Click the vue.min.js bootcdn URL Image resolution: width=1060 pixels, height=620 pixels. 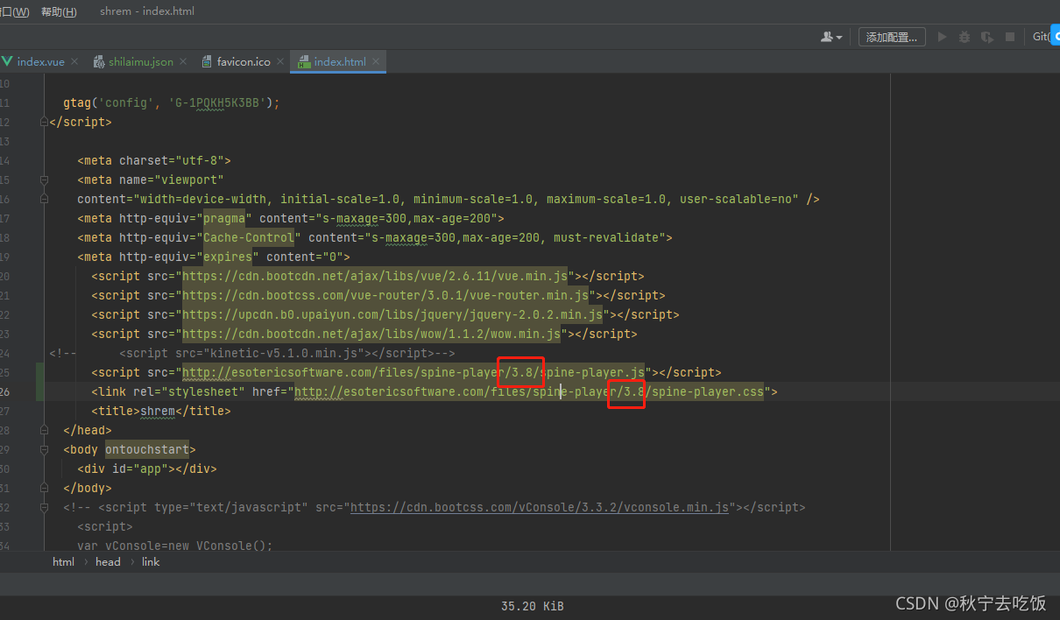tap(375, 276)
